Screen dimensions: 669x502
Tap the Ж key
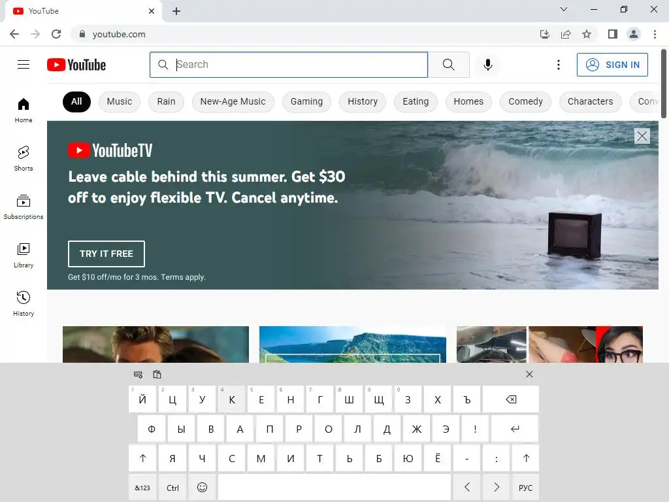tap(416, 429)
